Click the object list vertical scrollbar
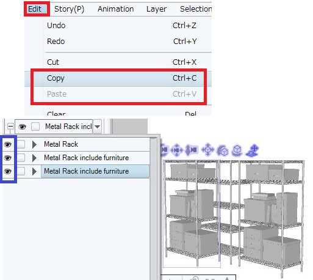This screenshot has height=280, width=313. (153, 208)
